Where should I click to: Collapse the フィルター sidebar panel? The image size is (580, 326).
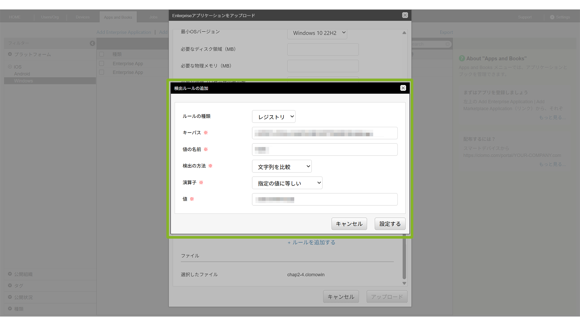[92, 43]
